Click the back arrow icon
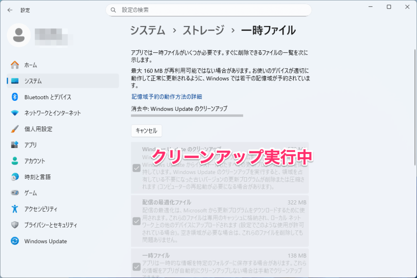417x278 pixels. (10, 10)
